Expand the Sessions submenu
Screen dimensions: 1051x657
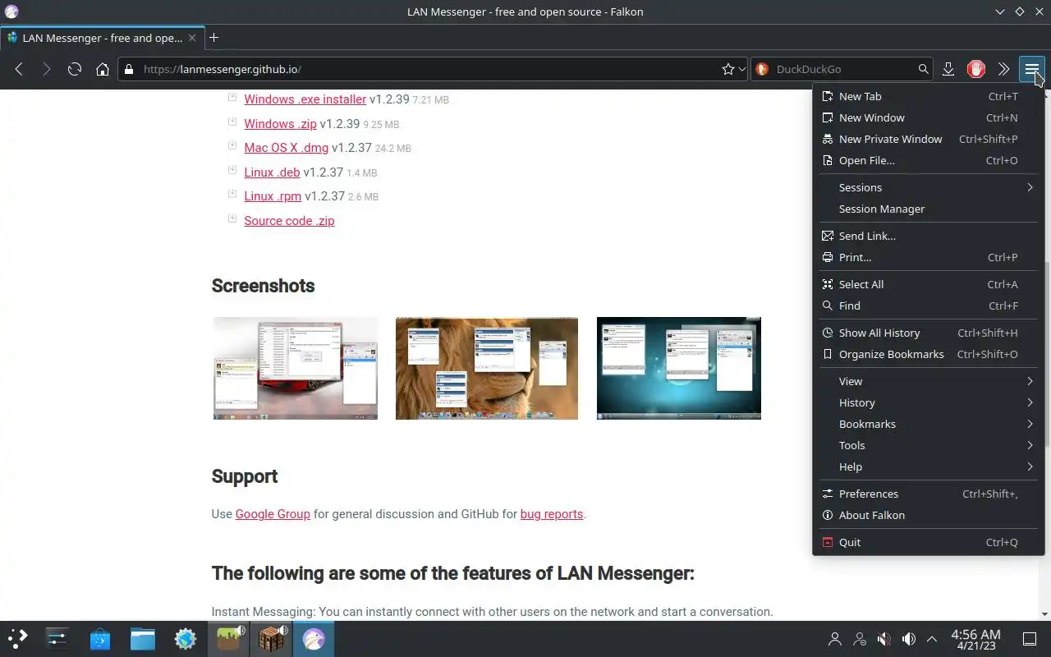click(928, 187)
